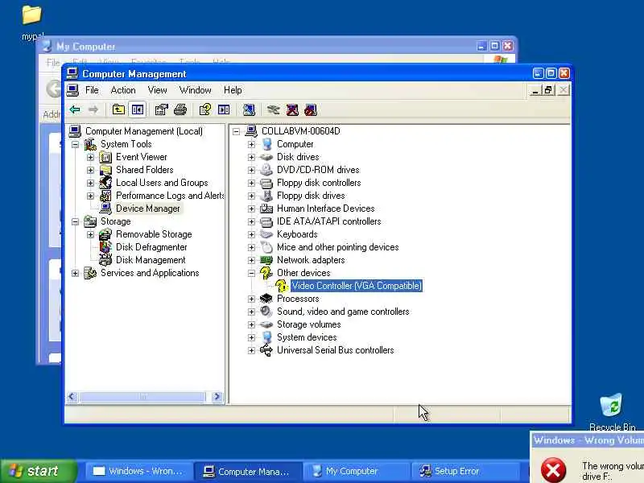Viewport: 644px width, 483px height.
Task: Open Properties from the toolbar
Action: [161, 109]
